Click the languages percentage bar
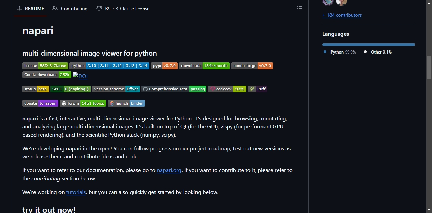The image size is (432, 213). point(368,45)
